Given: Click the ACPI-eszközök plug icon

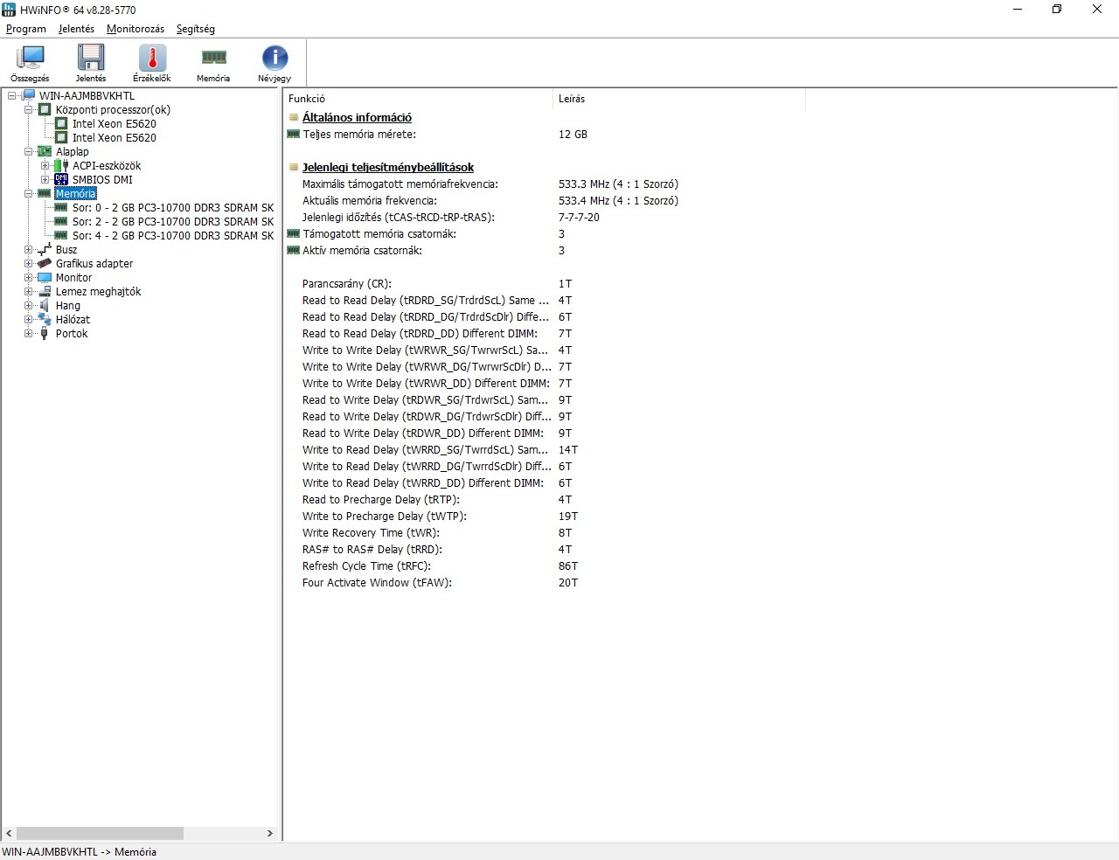Looking at the screenshot, I should (61, 165).
